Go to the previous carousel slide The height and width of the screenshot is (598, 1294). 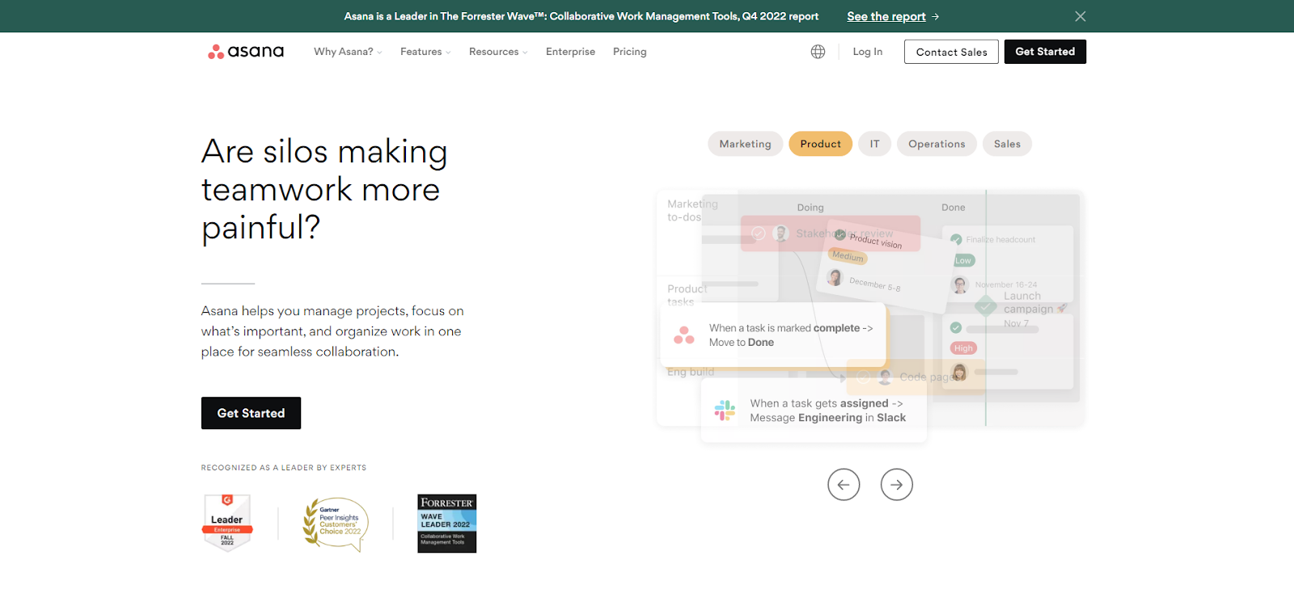[844, 485]
